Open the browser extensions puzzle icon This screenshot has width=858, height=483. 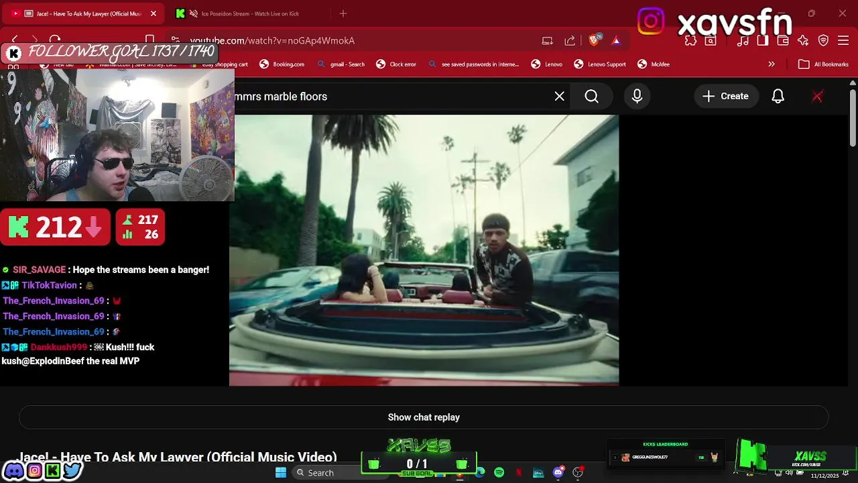(690, 40)
